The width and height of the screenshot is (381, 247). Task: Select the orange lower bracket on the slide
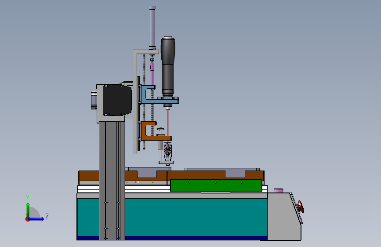click(156, 131)
